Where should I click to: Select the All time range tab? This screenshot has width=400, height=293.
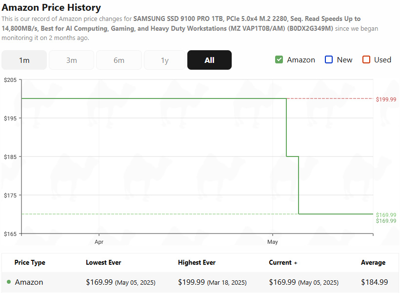pyautogui.click(x=209, y=60)
